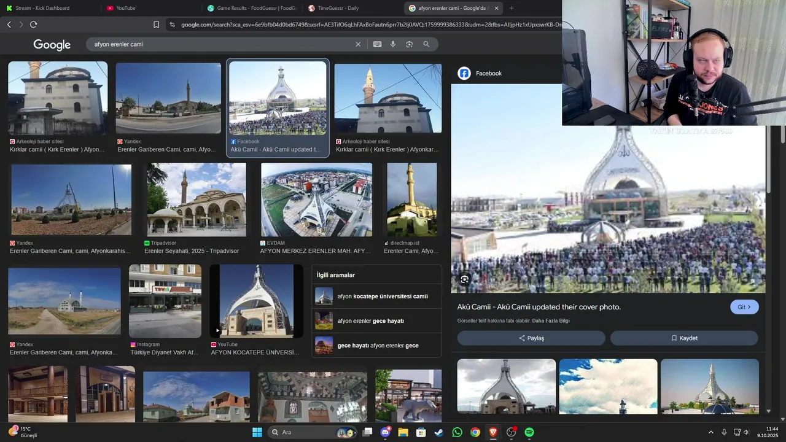Show hidden system tray icons
Screen dimensions: 786x442
click(711, 432)
